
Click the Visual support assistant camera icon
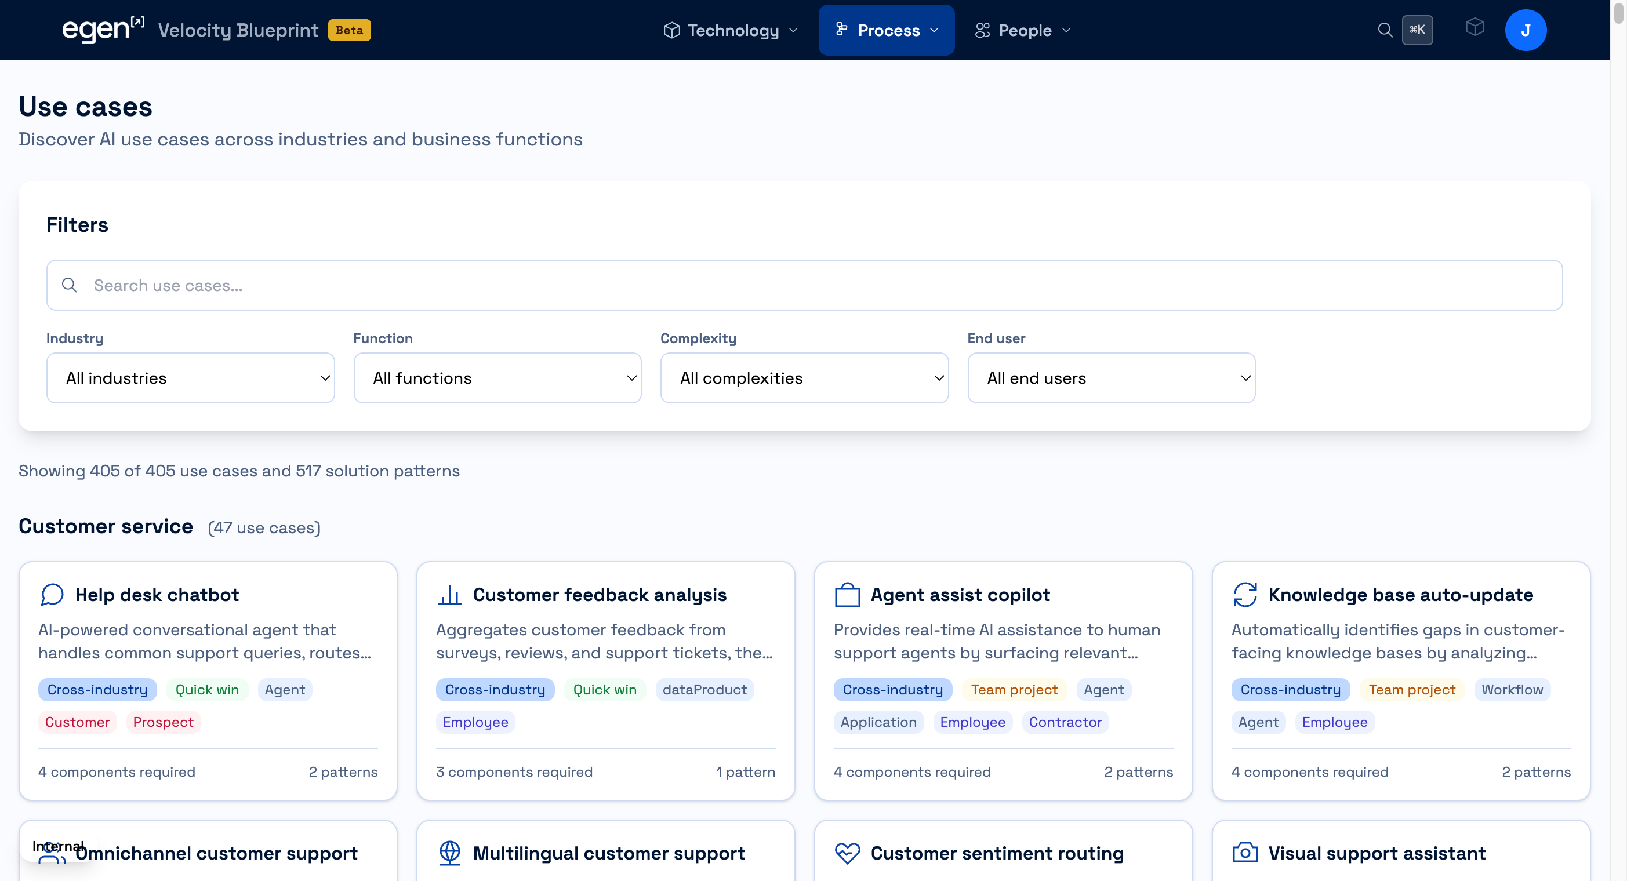[1244, 853]
